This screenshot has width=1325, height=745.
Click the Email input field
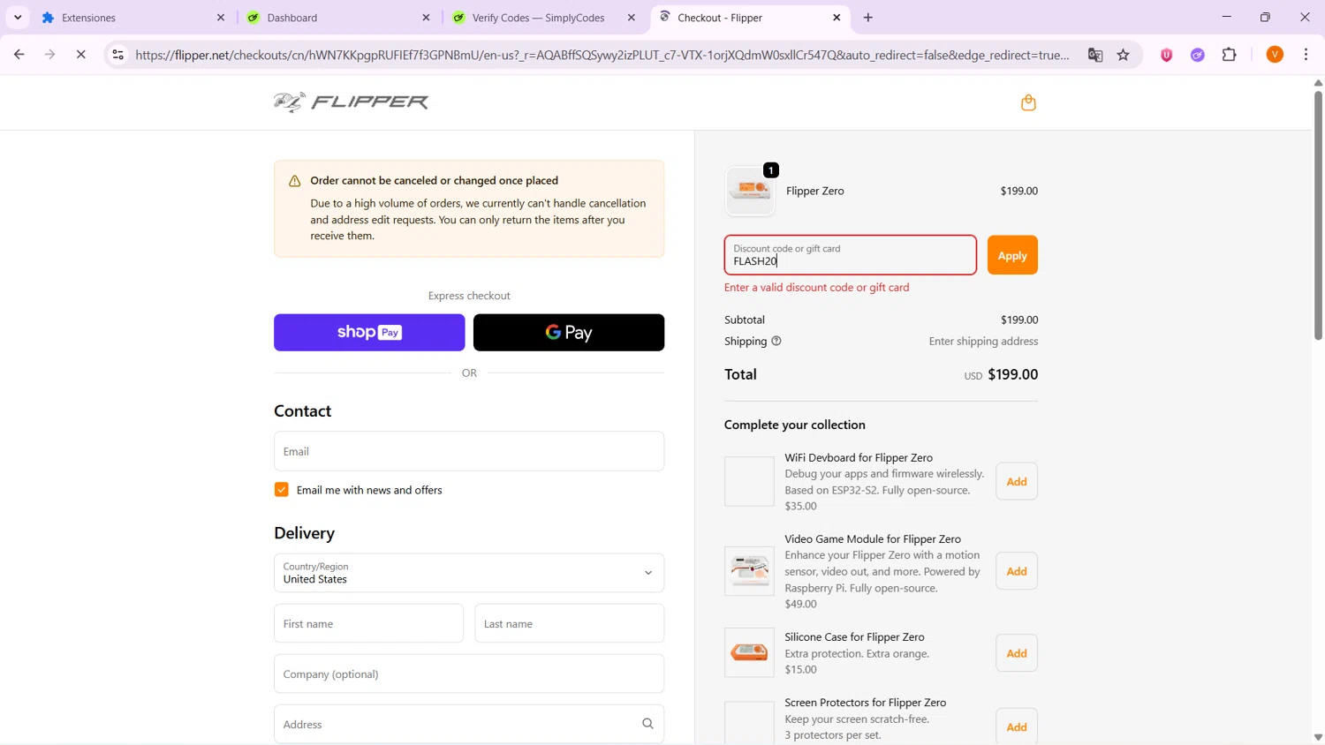pyautogui.click(x=469, y=451)
